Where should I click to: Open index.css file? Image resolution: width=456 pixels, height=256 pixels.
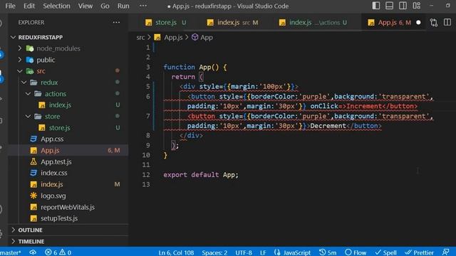(54, 173)
